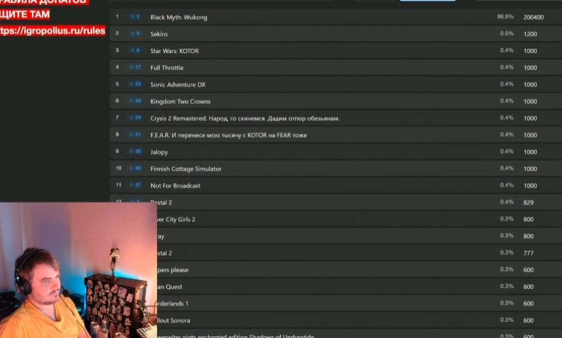Click the 0.3% share of Titan Quest
Image resolution: width=562 pixels, height=338 pixels.
(x=507, y=285)
